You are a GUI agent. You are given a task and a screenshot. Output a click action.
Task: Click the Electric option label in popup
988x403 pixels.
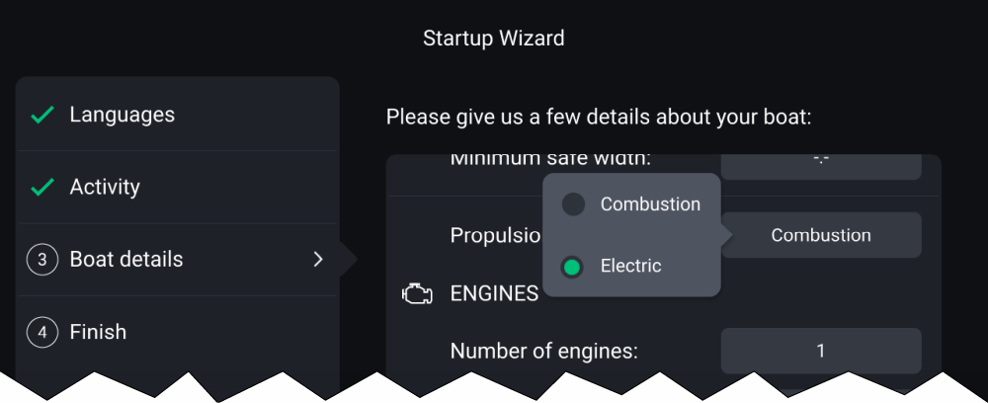(630, 267)
